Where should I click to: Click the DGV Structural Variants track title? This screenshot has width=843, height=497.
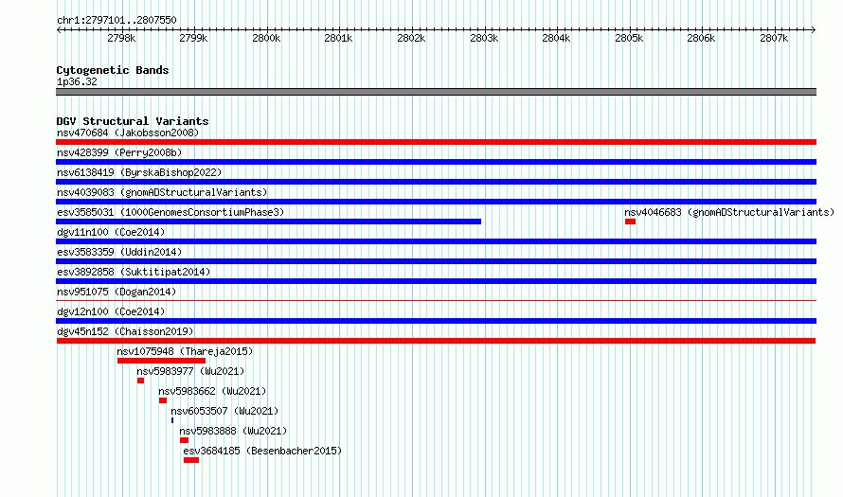(x=133, y=121)
